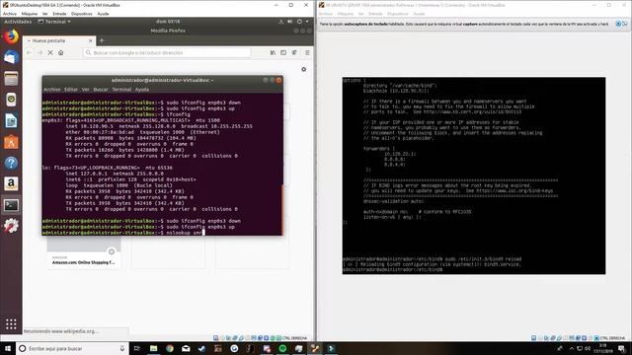
Task: Open Ver menu in the terminal window
Action: point(86,90)
